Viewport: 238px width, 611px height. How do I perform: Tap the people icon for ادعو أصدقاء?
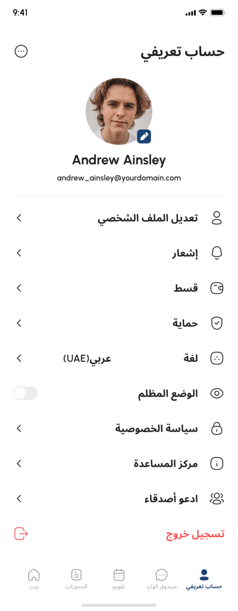click(217, 498)
